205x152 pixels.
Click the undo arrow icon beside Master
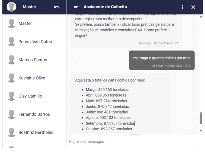click(x=57, y=7)
